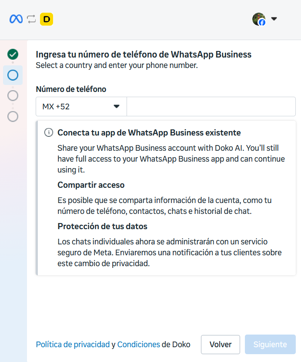Open the Condiciones link
The image size is (301, 362).
click(x=138, y=345)
